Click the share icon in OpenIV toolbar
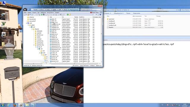This screenshot has height=107, width=190. [61, 15]
